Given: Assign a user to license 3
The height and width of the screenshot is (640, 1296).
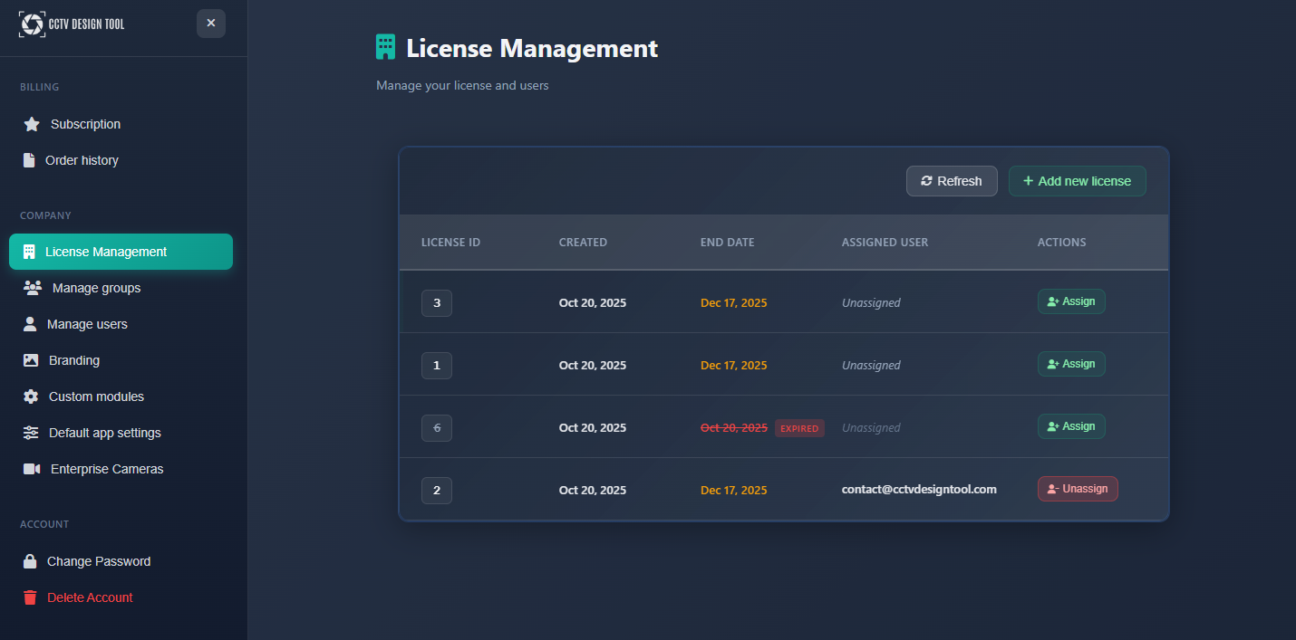Looking at the screenshot, I should pyautogui.click(x=1071, y=301).
